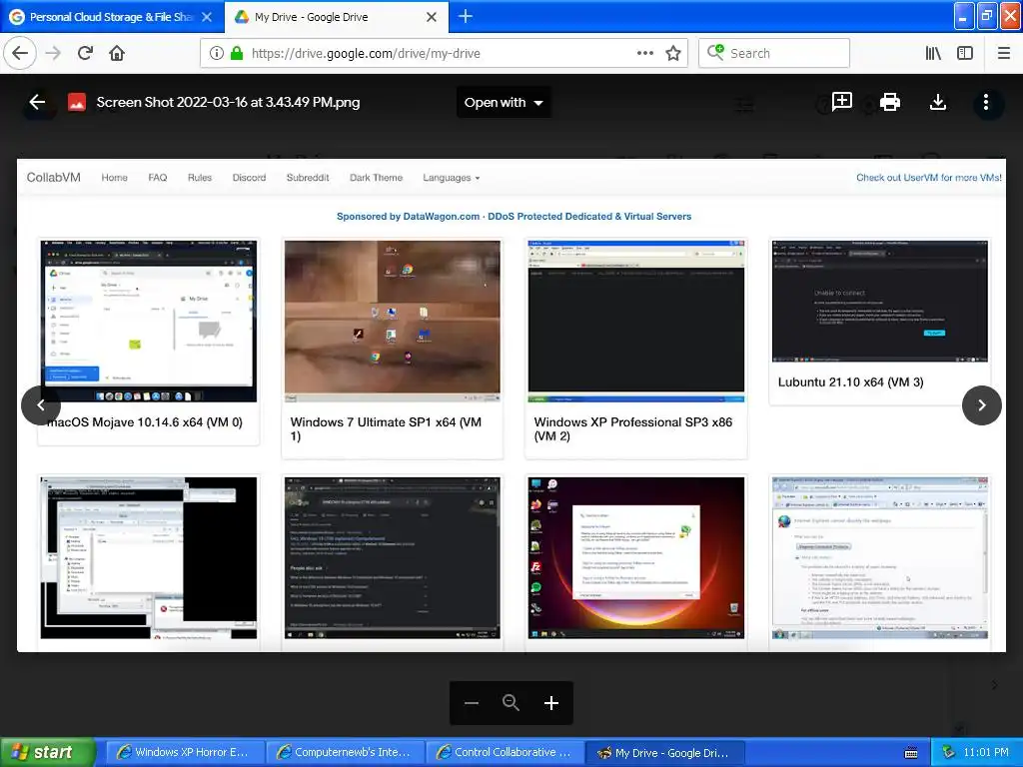Open a new browser tab
Screen dimensions: 1023x767
coord(466,16)
